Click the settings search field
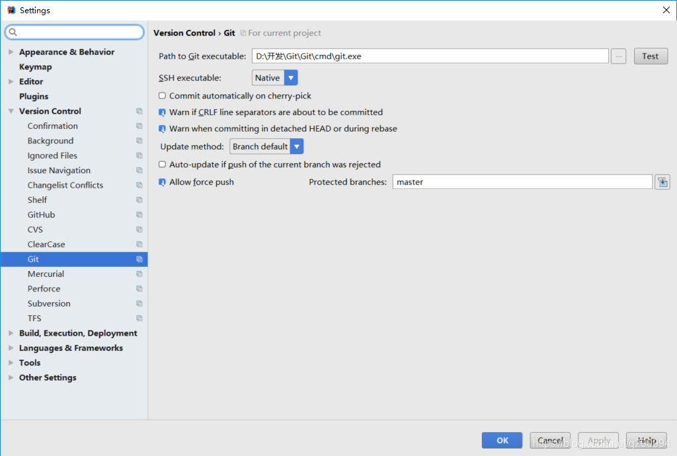677x456 pixels. coord(75,32)
